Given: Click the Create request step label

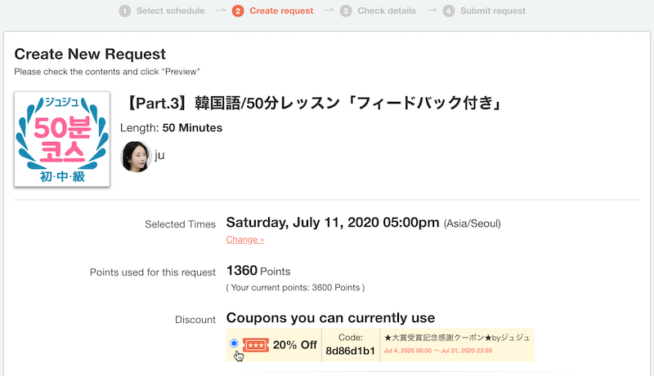Looking at the screenshot, I should click(281, 11).
